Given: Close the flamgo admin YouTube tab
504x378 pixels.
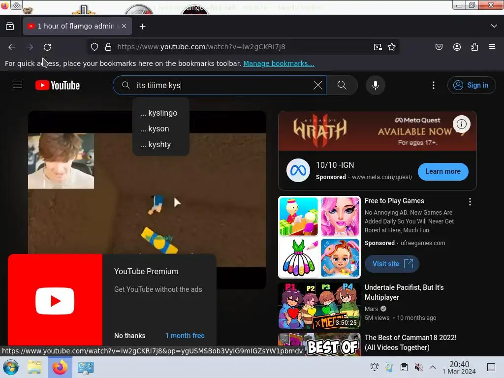Looking at the screenshot, I should [124, 26].
